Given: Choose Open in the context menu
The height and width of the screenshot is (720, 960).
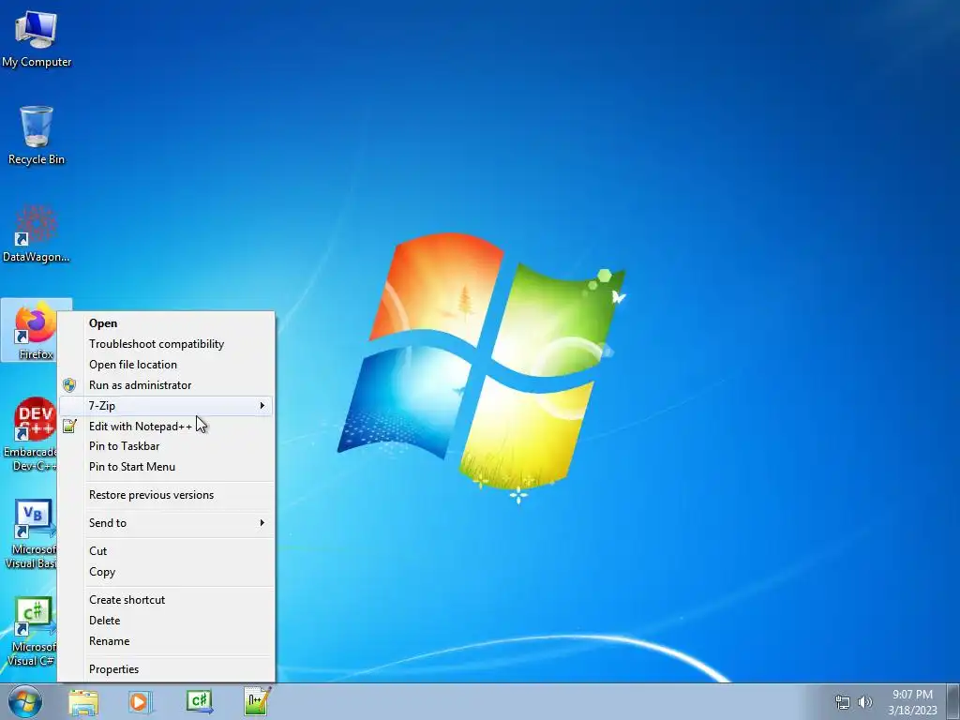Looking at the screenshot, I should point(167,323).
